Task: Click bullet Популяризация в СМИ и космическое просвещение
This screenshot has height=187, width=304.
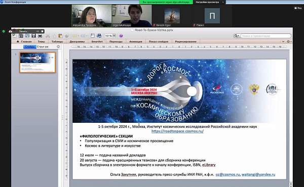Action: [129, 141]
